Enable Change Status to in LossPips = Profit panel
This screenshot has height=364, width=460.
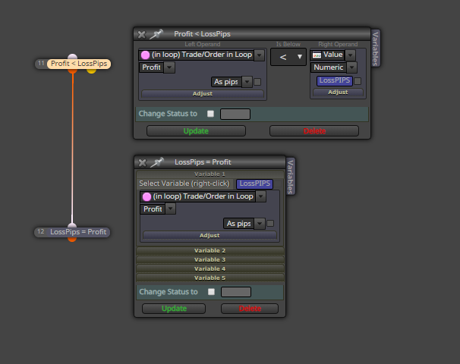211,292
